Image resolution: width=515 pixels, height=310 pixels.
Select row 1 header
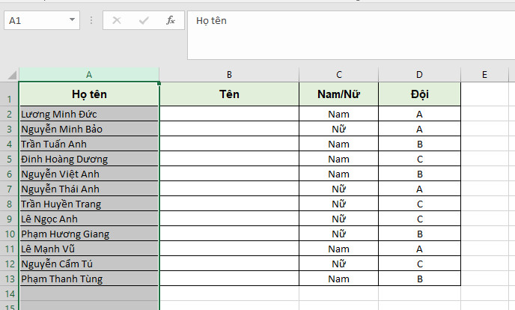[9, 94]
